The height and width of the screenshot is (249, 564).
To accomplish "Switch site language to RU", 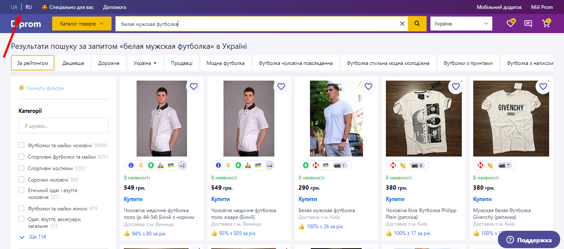I will point(28,7).
